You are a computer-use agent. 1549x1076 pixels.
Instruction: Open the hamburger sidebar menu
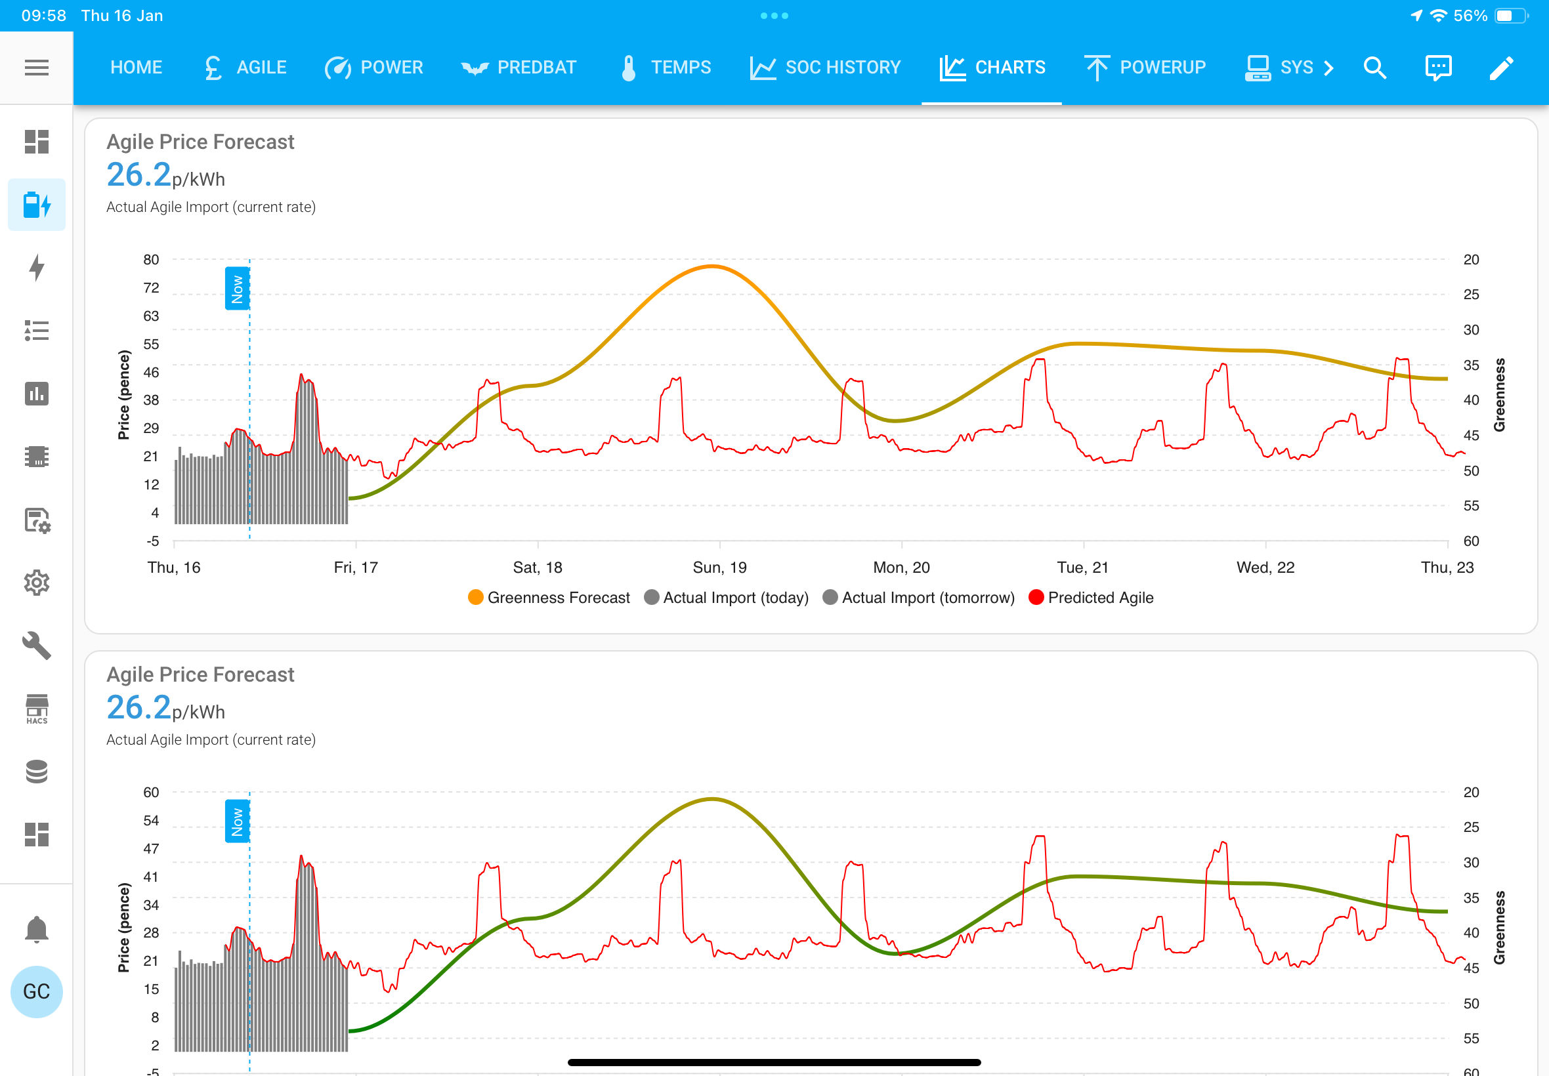click(x=36, y=68)
